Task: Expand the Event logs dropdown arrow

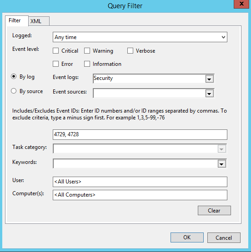Action: point(209,79)
